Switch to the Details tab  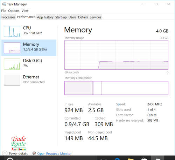pos(83,17)
